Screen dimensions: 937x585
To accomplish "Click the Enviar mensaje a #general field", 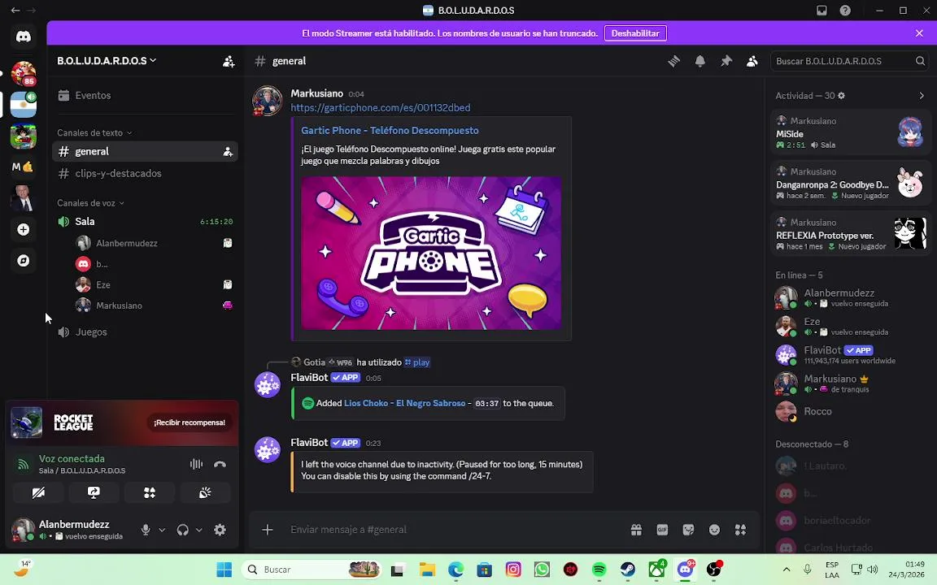I will (454, 530).
